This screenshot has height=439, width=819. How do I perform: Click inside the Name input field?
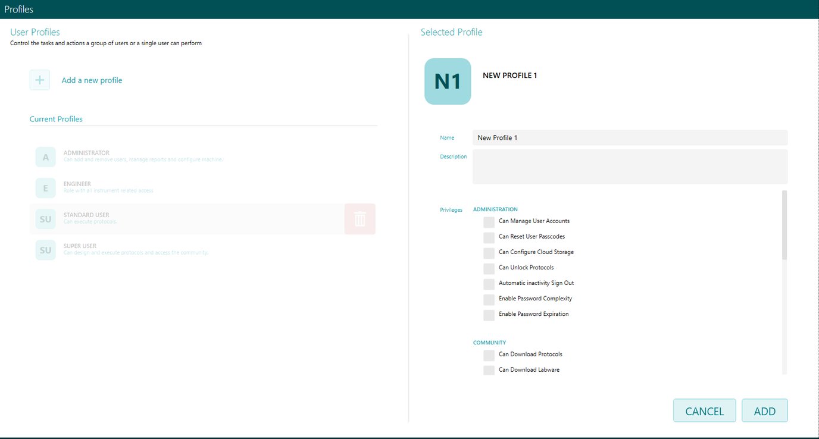(x=629, y=137)
